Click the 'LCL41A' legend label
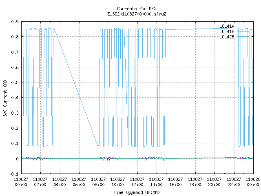This screenshot has height=196, width=261. point(227,26)
